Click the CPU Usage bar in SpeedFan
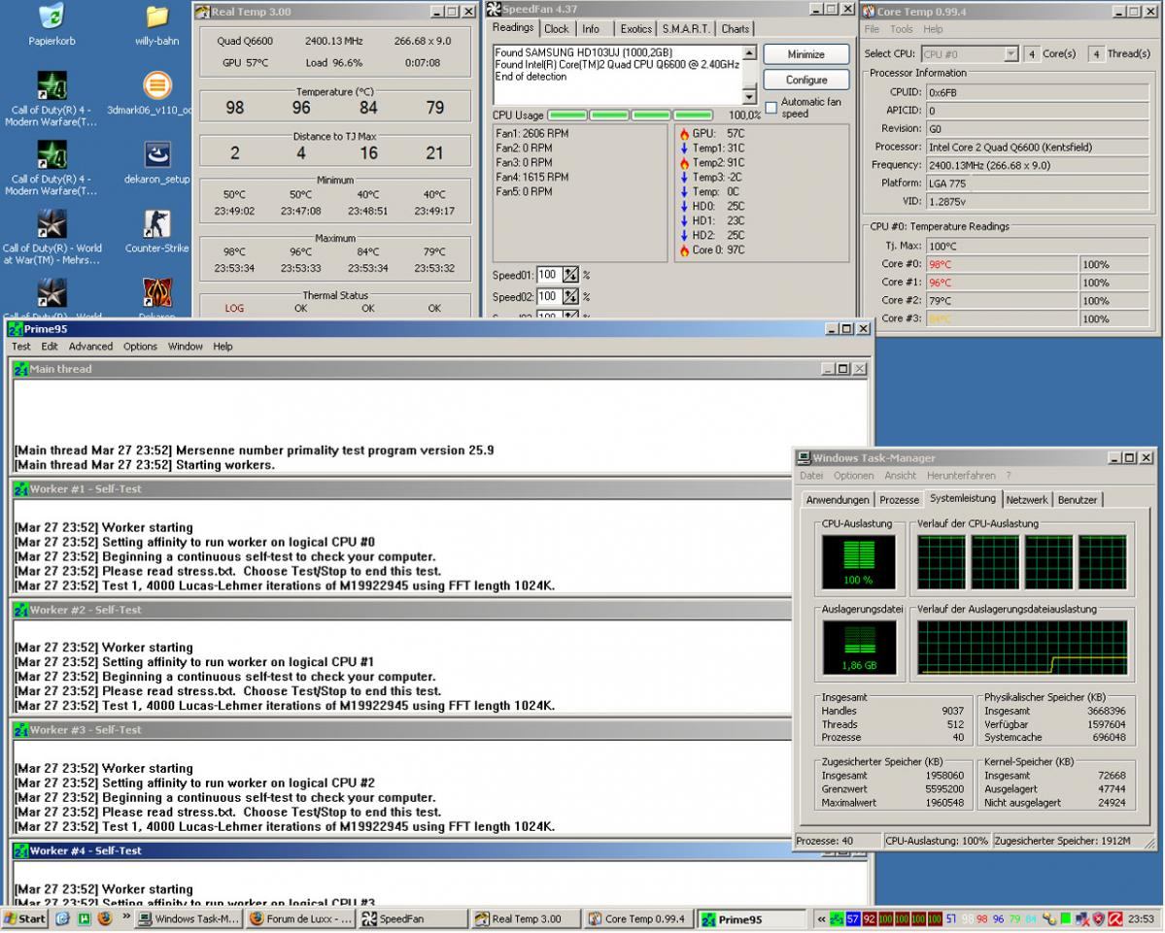The width and height of the screenshot is (1165, 933). (x=630, y=116)
